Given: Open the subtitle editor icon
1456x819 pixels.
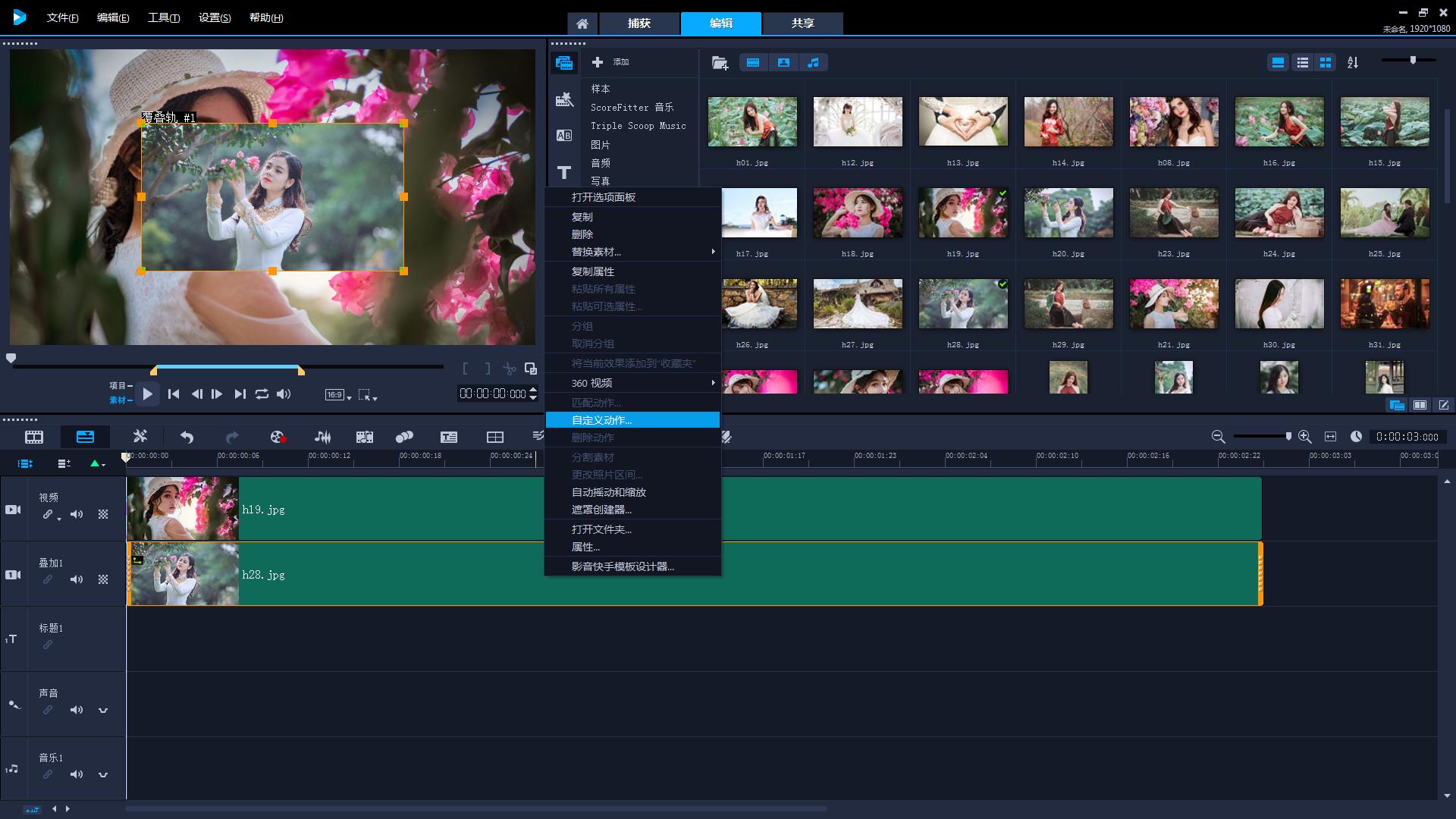Looking at the screenshot, I should [x=449, y=437].
